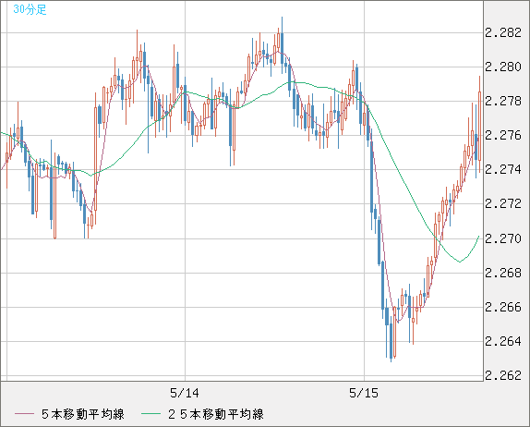The width and height of the screenshot is (530, 427).
Task: Click the 5/14 date label
Action: pos(185,393)
